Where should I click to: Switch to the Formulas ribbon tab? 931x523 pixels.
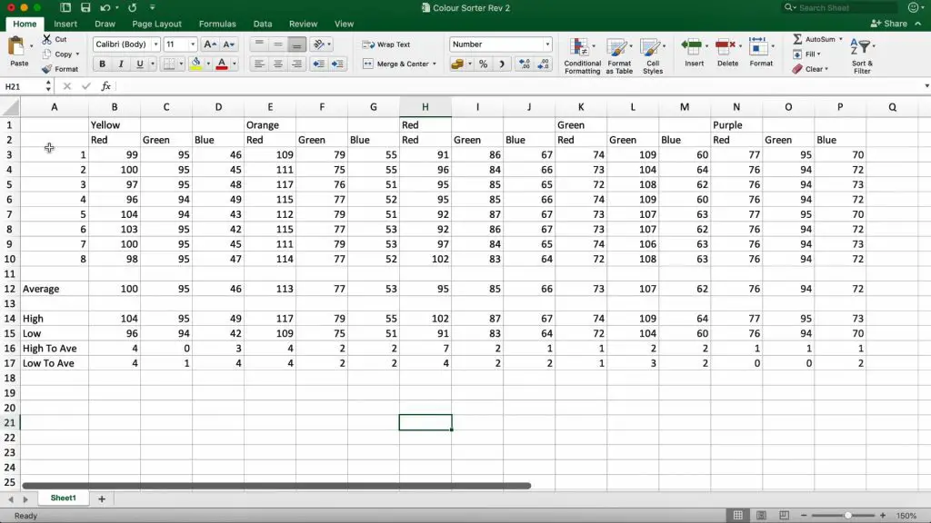217,24
